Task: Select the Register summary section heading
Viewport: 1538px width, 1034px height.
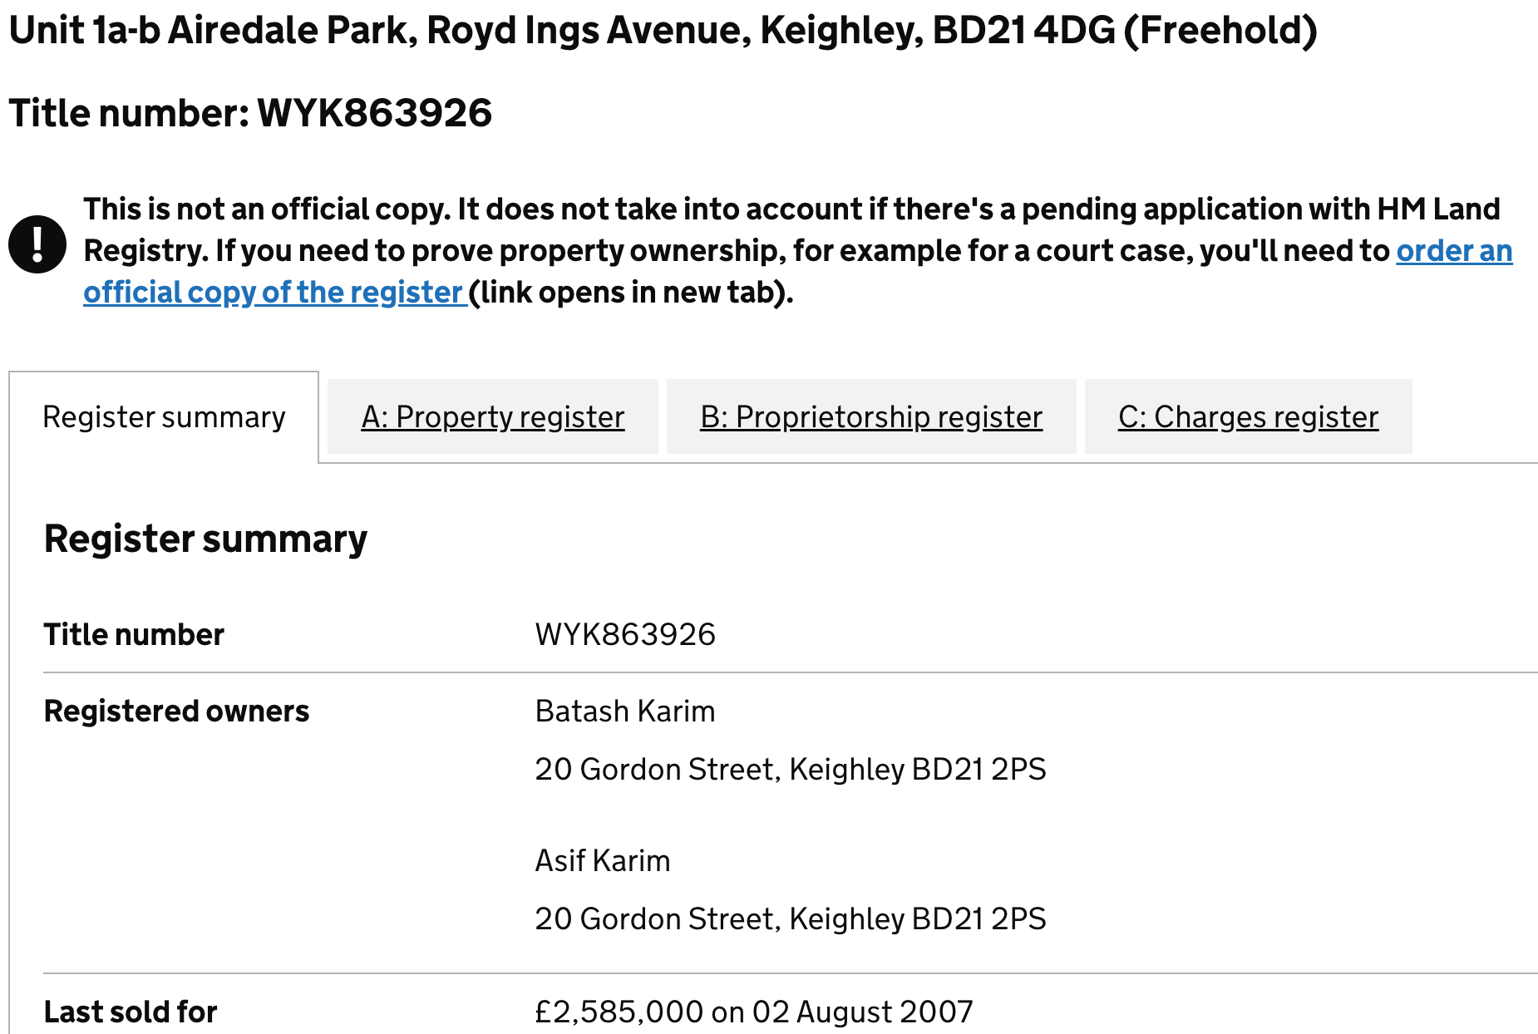Action: click(205, 539)
